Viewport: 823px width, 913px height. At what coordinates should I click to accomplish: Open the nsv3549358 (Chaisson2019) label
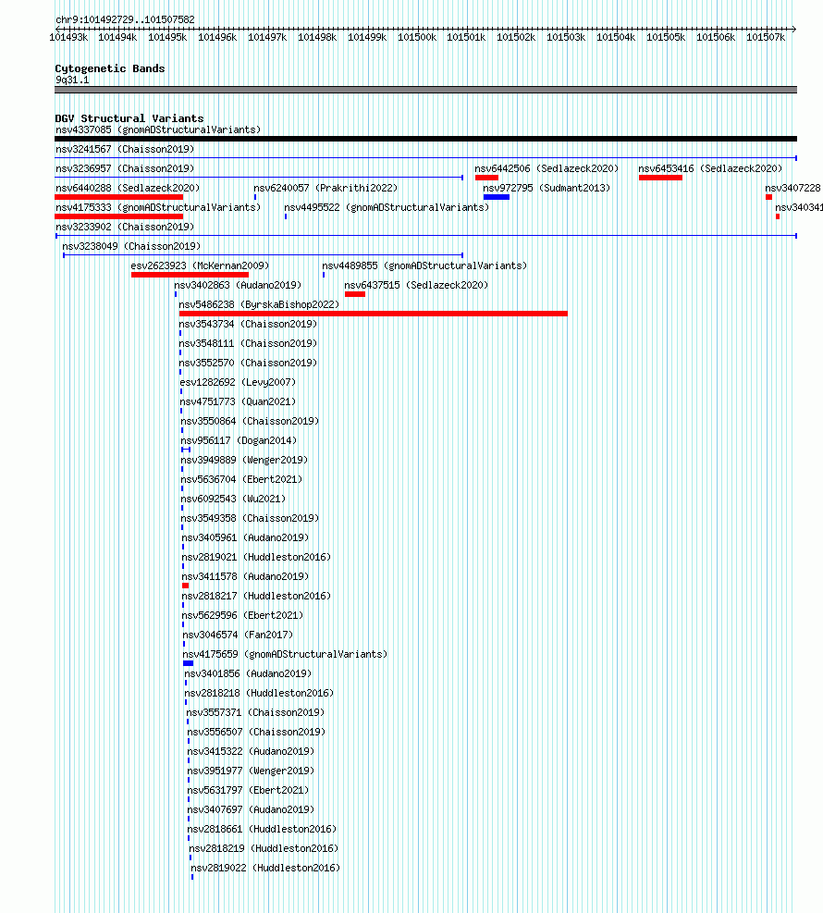[x=250, y=518]
